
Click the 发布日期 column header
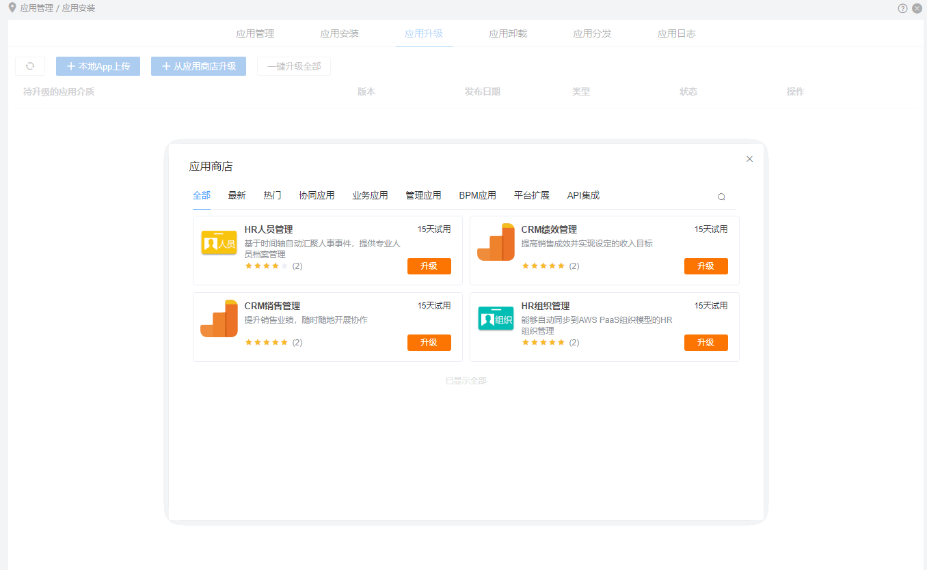point(483,91)
